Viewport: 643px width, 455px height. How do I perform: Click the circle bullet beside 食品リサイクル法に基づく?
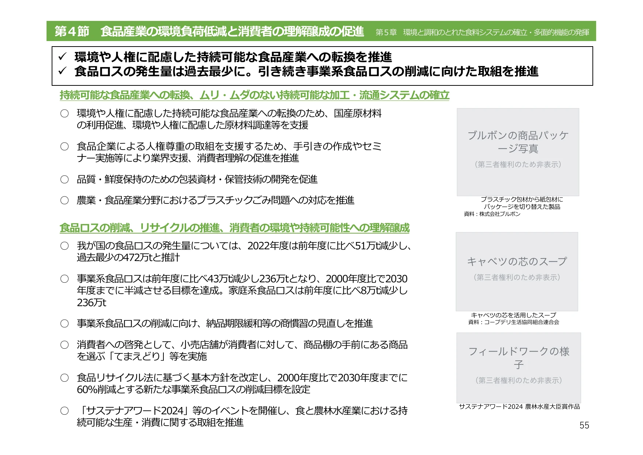[x=64, y=378]
